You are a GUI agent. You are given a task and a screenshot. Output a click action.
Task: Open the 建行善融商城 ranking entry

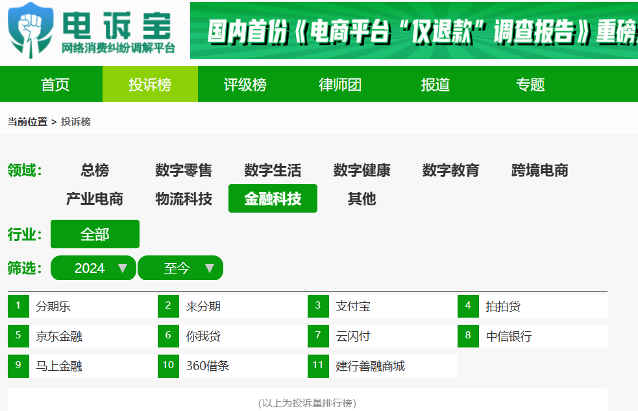coord(382,366)
